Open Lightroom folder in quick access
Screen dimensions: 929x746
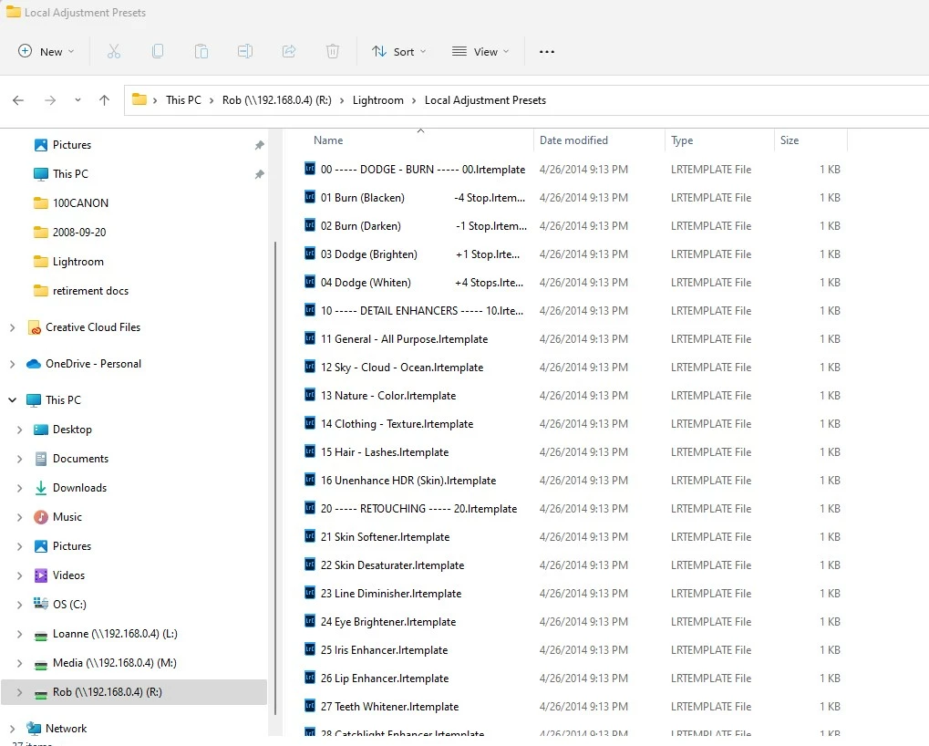coord(78,262)
